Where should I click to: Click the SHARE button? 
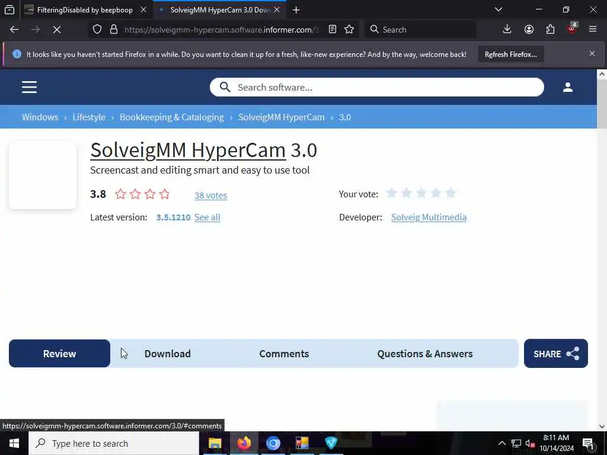[556, 354]
